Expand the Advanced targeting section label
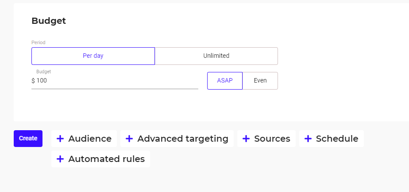Screen dimensions: 409x192 coord(183,139)
